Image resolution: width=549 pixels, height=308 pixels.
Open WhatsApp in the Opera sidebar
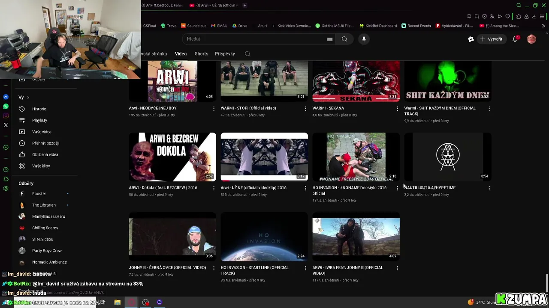click(6, 107)
